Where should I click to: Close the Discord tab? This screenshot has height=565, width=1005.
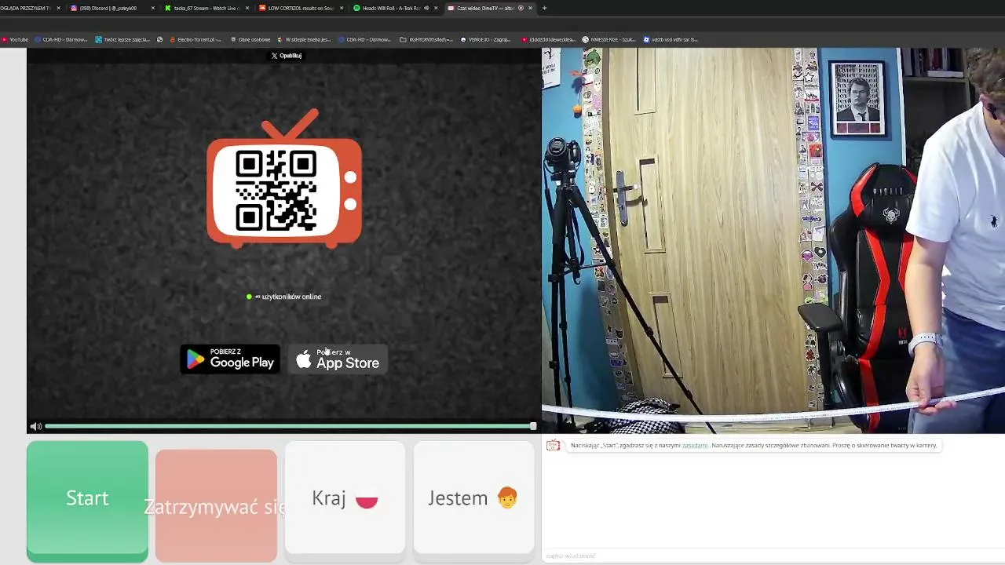tap(153, 8)
